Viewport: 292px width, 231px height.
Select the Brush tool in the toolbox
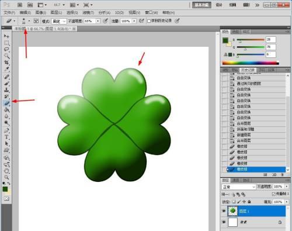coord(6,84)
